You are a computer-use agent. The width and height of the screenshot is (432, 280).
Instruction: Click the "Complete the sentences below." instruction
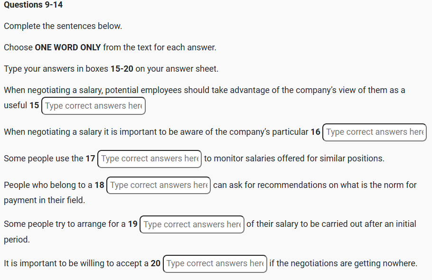coord(63,26)
